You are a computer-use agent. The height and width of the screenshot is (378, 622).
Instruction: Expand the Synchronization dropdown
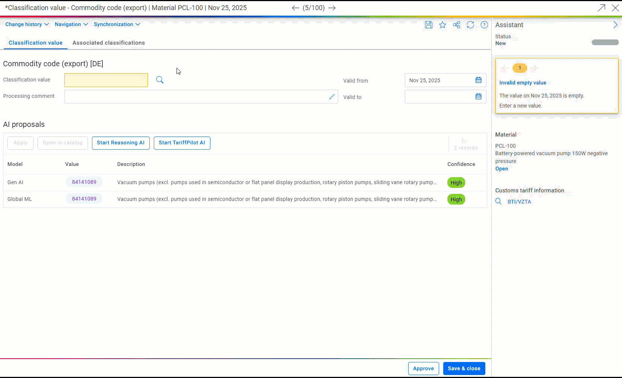coord(117,25)
